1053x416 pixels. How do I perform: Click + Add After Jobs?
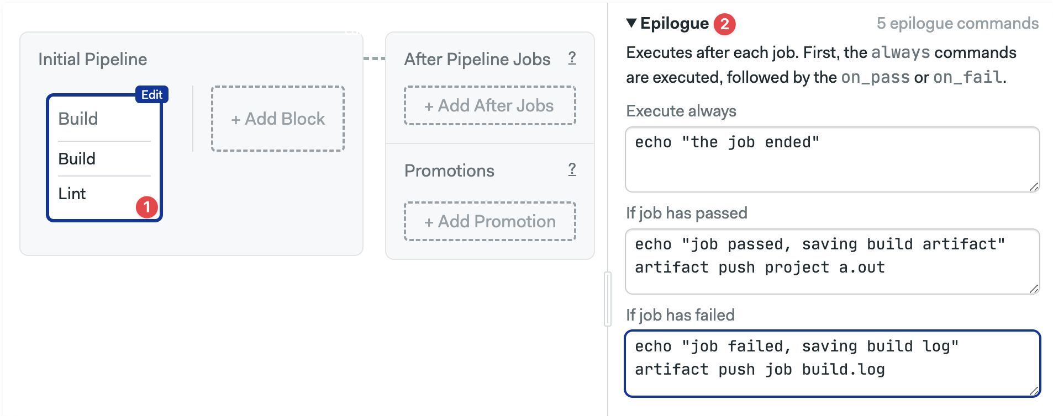pos(489,105)
